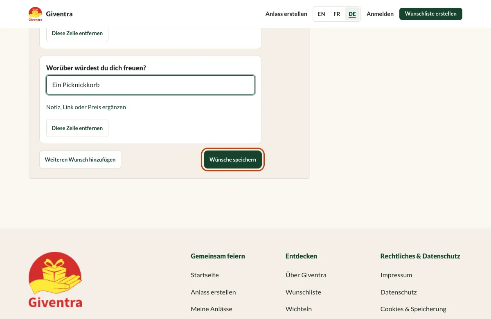Click the Rechtliches & Datenschutz heading
This screenshot has width=491, height=319.
coord(420,256)
